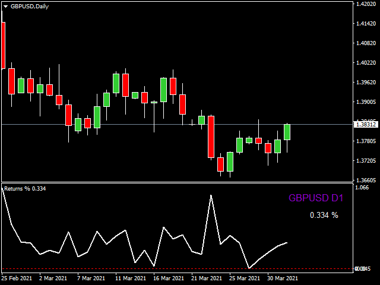This screenshot has width=380, height=285.
Task: Click the 1.39620 price scale value
Action: [x=366, y=83]
